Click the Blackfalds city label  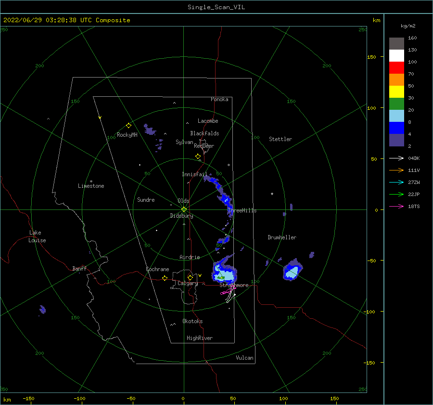click(x=204, y=133)
